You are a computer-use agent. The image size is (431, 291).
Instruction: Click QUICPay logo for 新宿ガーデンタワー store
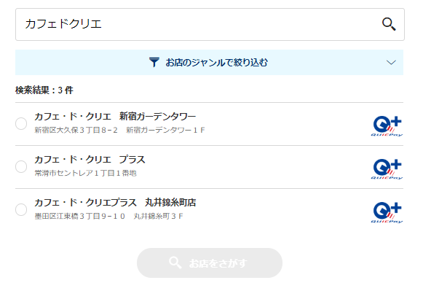[387, 126]
